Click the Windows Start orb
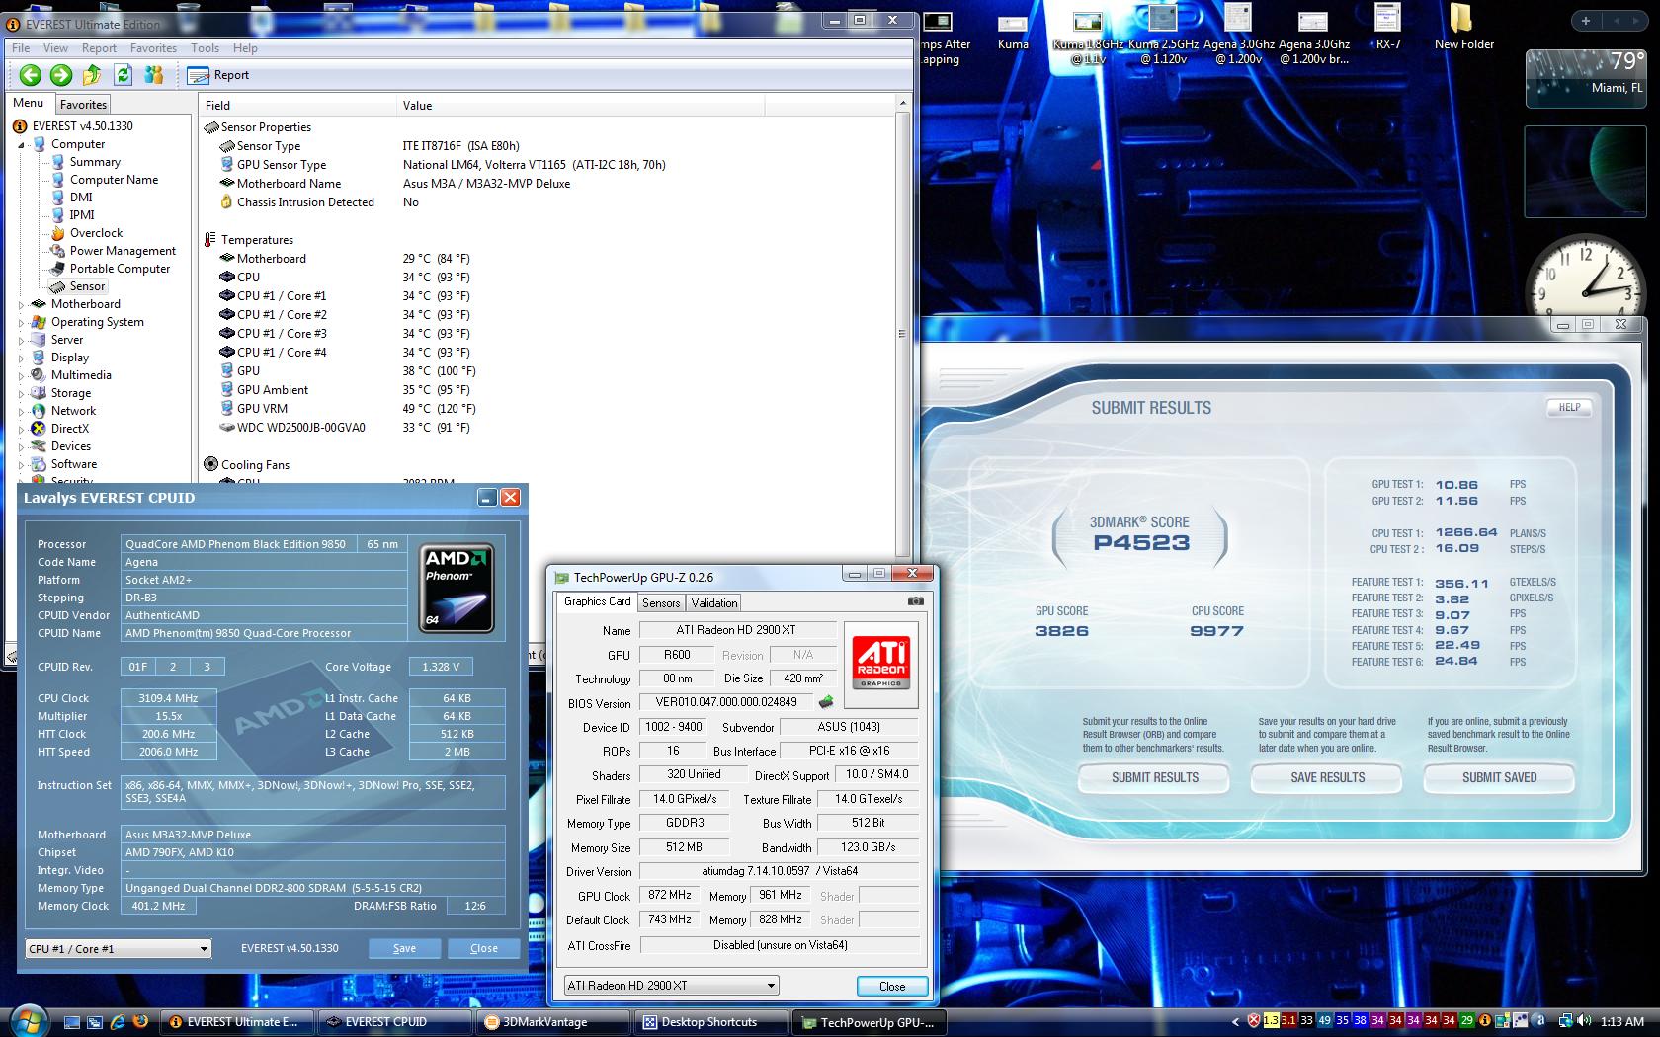 (x=27, y=1020)
